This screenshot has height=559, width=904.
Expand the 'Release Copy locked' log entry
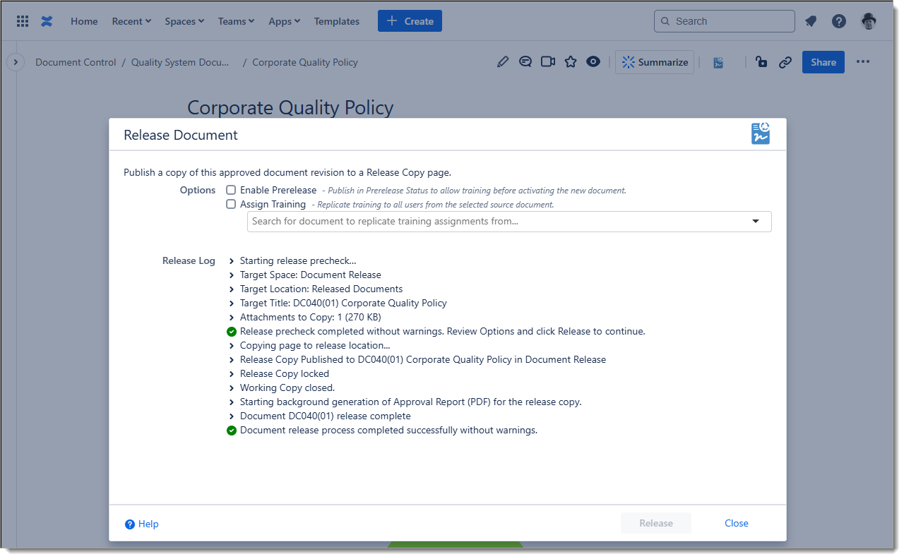(232, 373)
